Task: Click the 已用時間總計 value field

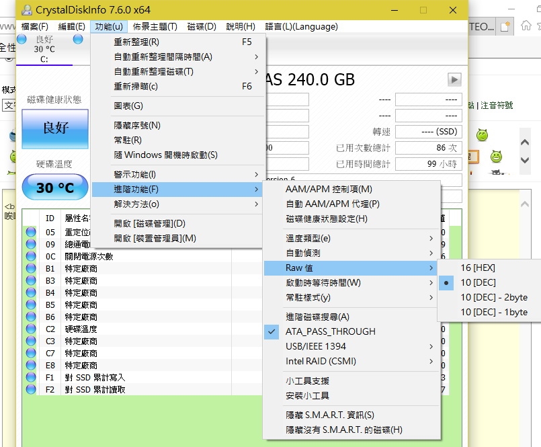Action: pos(429,164)
